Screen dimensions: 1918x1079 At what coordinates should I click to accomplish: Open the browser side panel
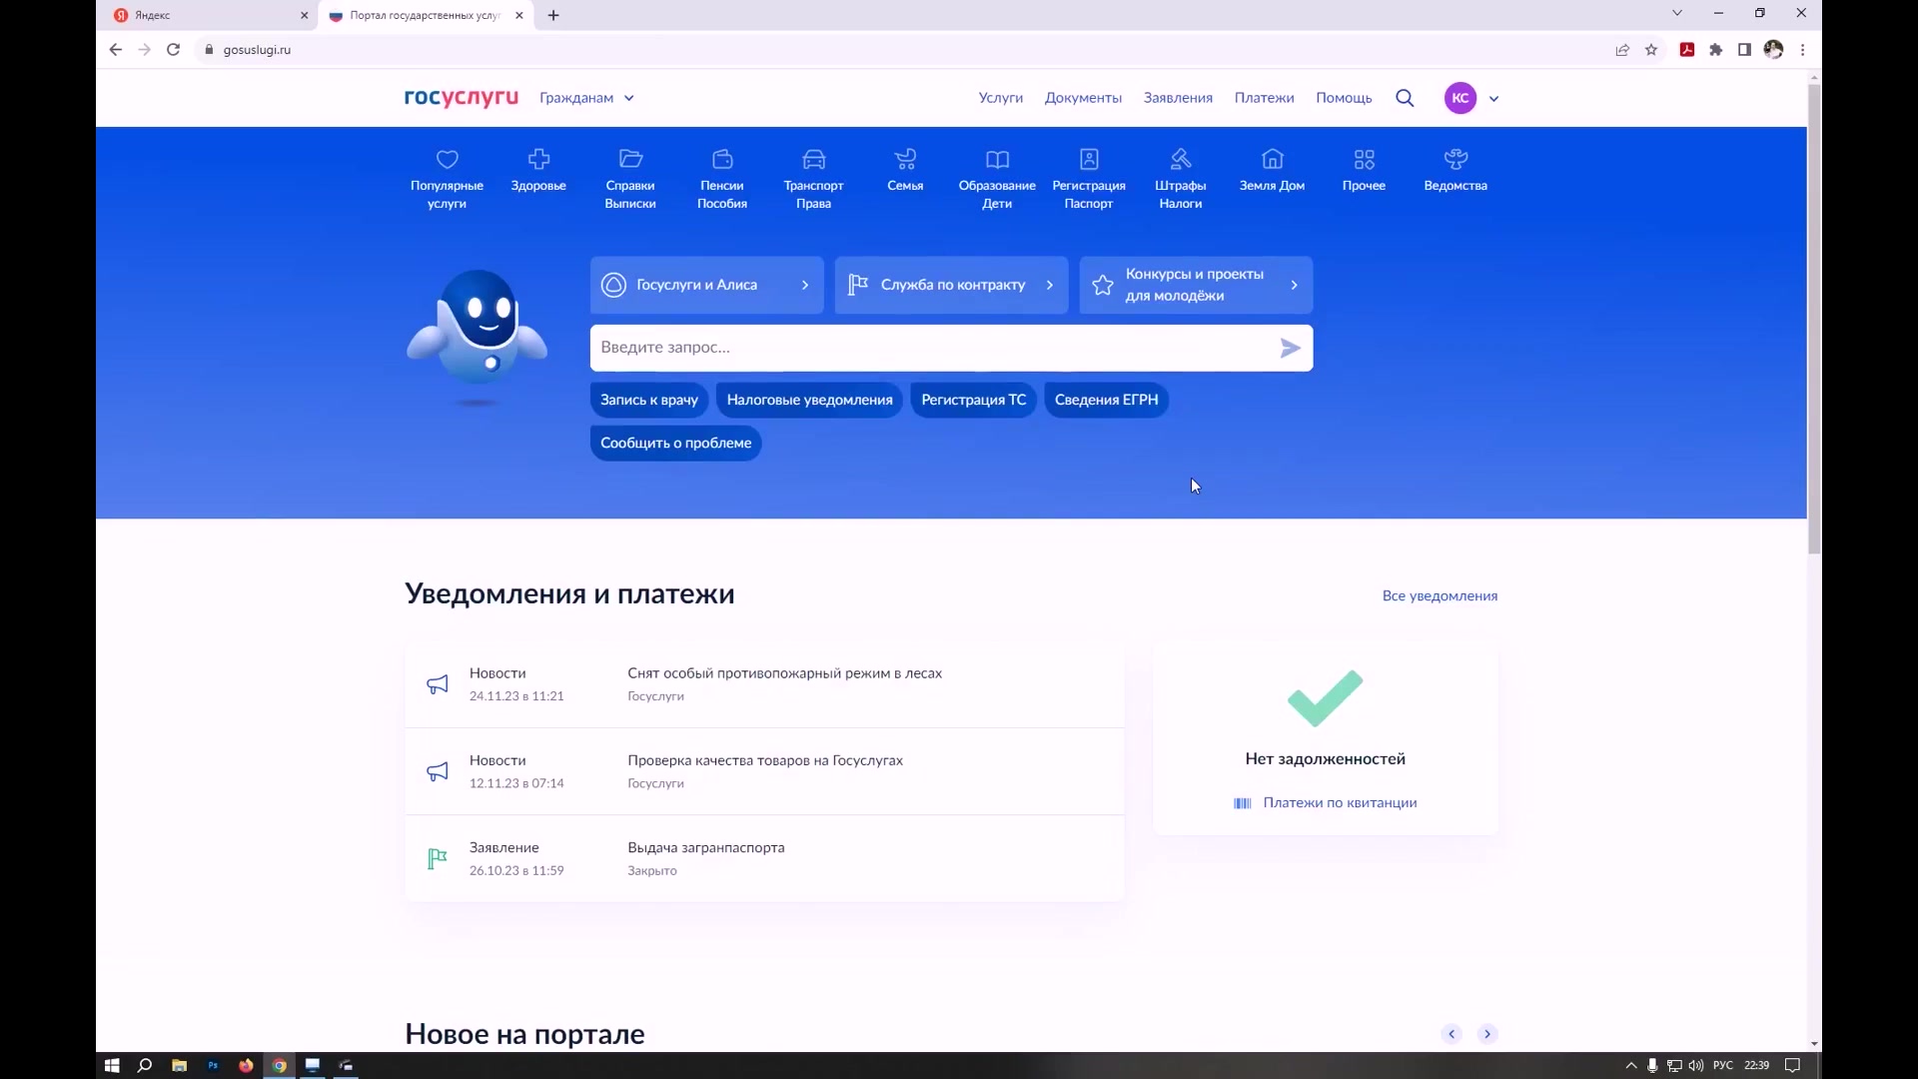click(x=1744, y=50)
